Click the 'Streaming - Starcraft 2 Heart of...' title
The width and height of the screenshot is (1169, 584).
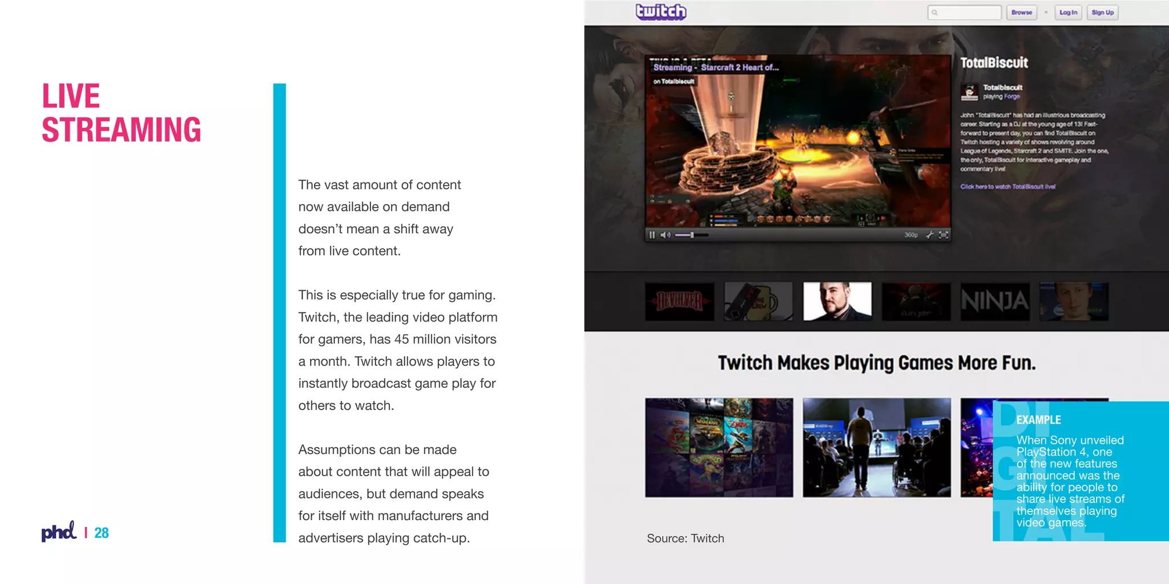click(x=716, y=67)
